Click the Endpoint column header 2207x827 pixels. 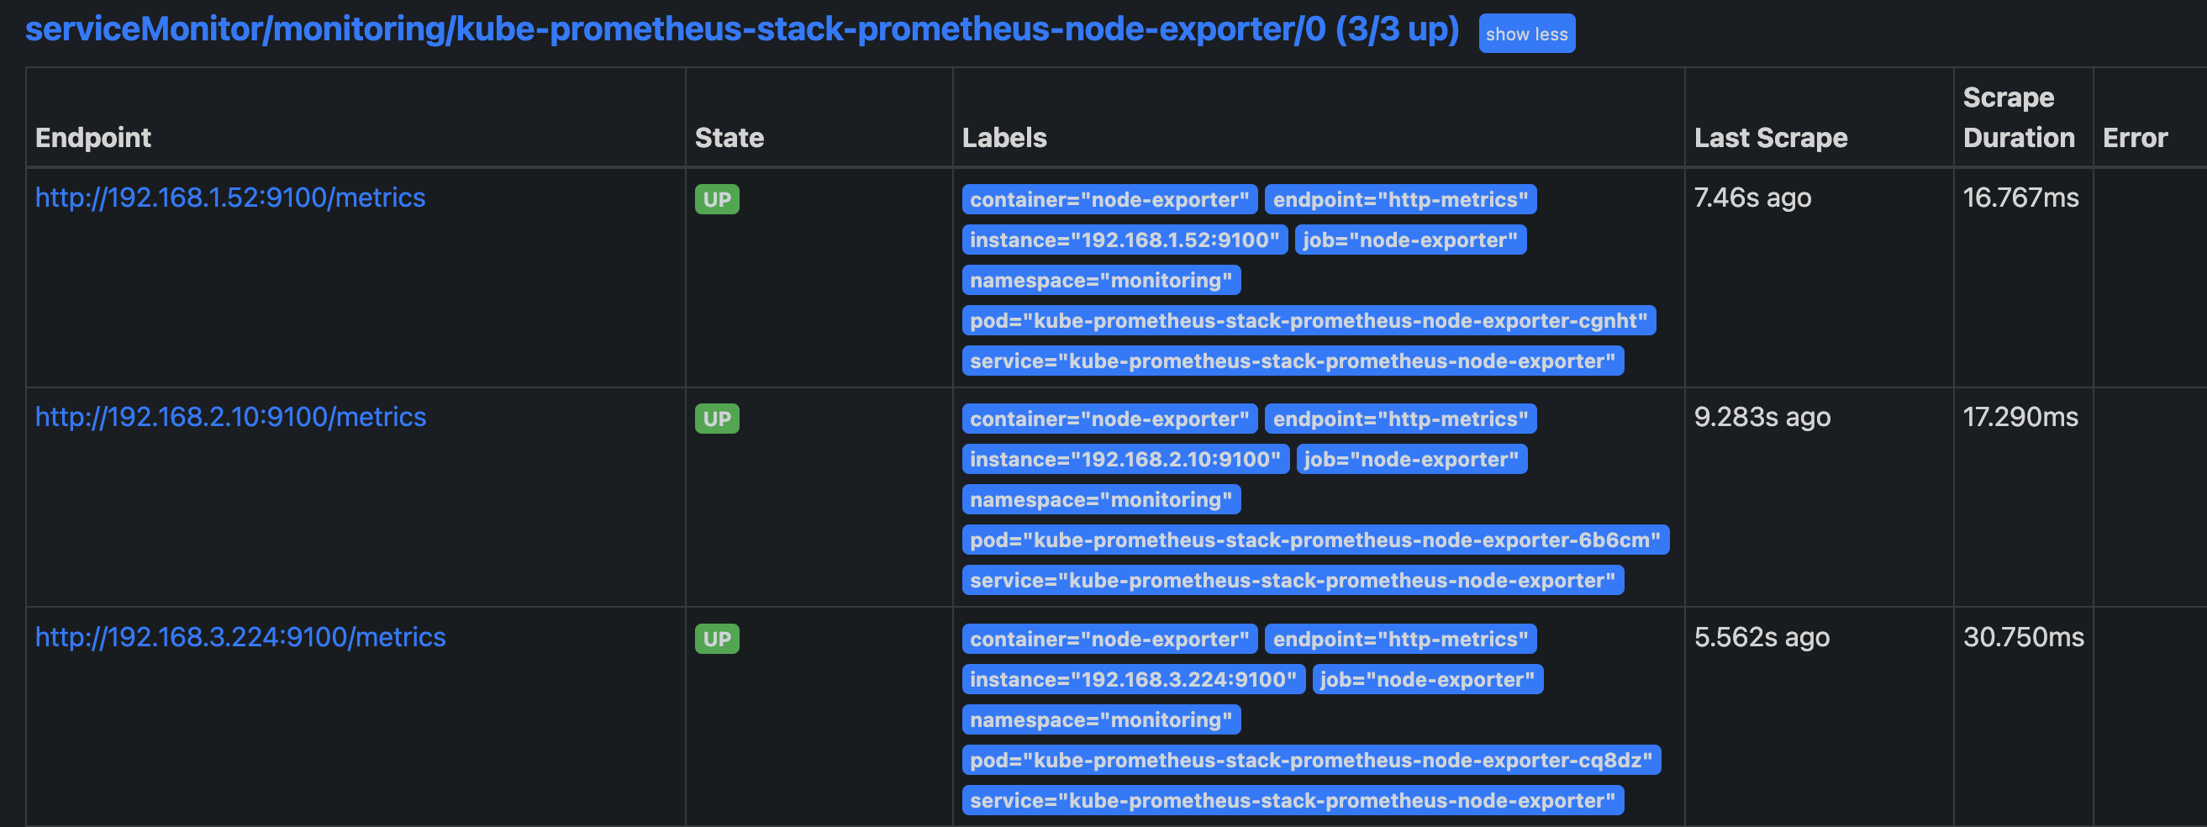pyautogui.click(x=92, y=138)
